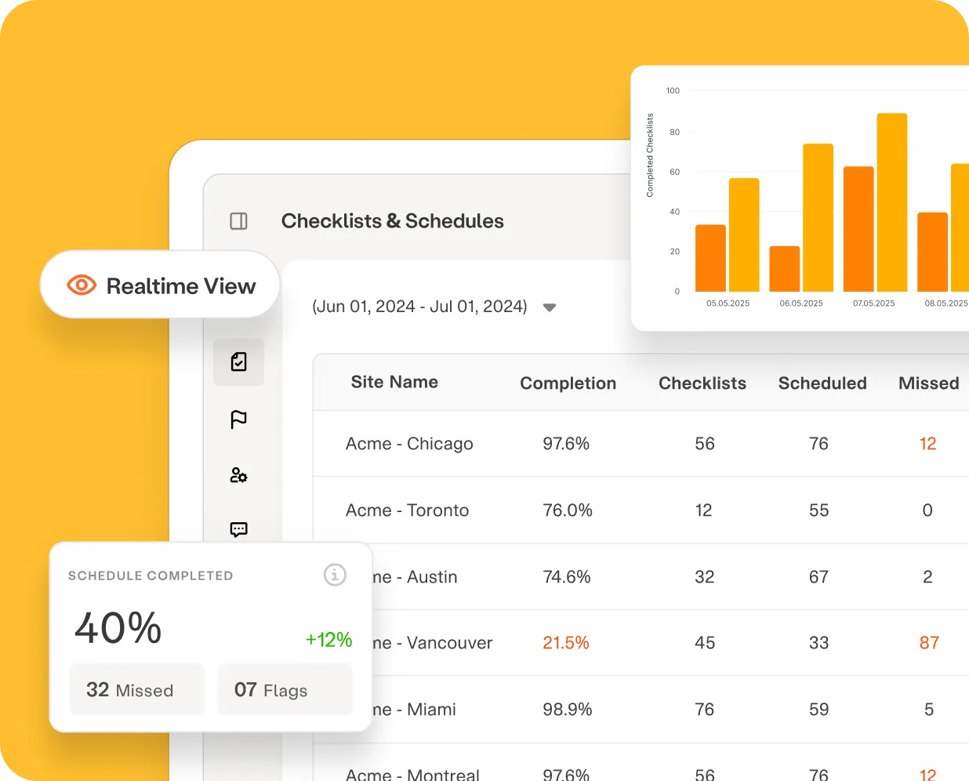
Task: Expand the date range dropdown arrow
Action: click(550, 307)
